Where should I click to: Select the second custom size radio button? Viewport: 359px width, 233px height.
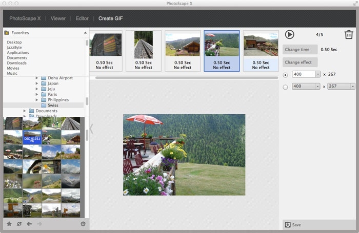285,87
